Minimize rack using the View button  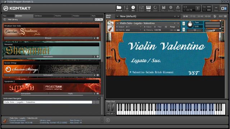(x=216, y=9)
